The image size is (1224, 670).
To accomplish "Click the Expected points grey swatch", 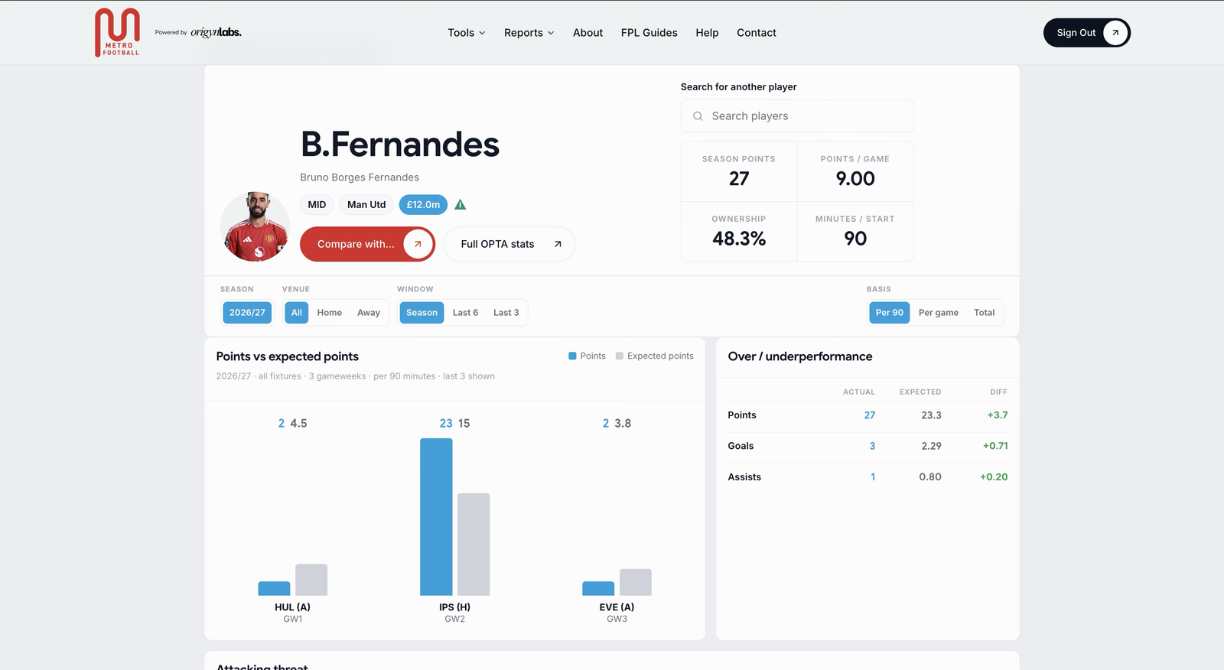I will 620,356.
